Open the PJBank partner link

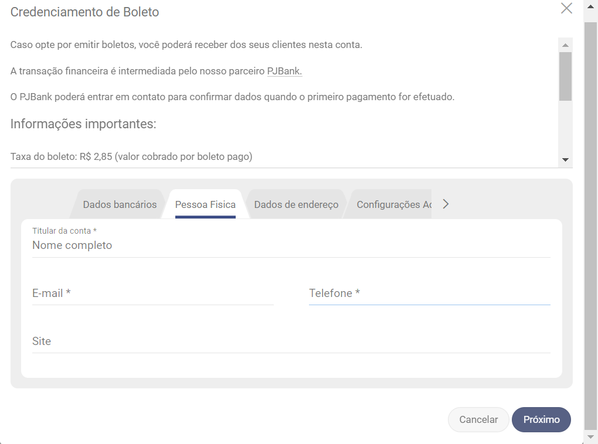pyautogui.click(x=284, y=71)
